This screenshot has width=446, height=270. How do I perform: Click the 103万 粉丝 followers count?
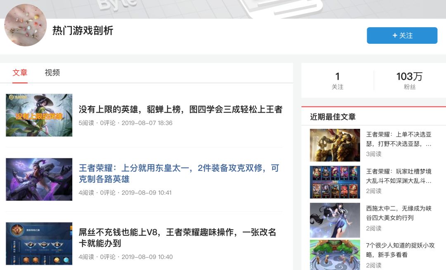tap(409, 81)
